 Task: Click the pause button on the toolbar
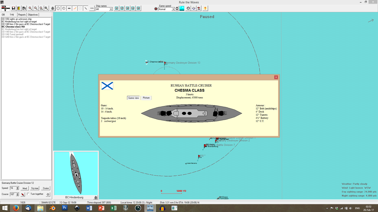coord(138,8)
